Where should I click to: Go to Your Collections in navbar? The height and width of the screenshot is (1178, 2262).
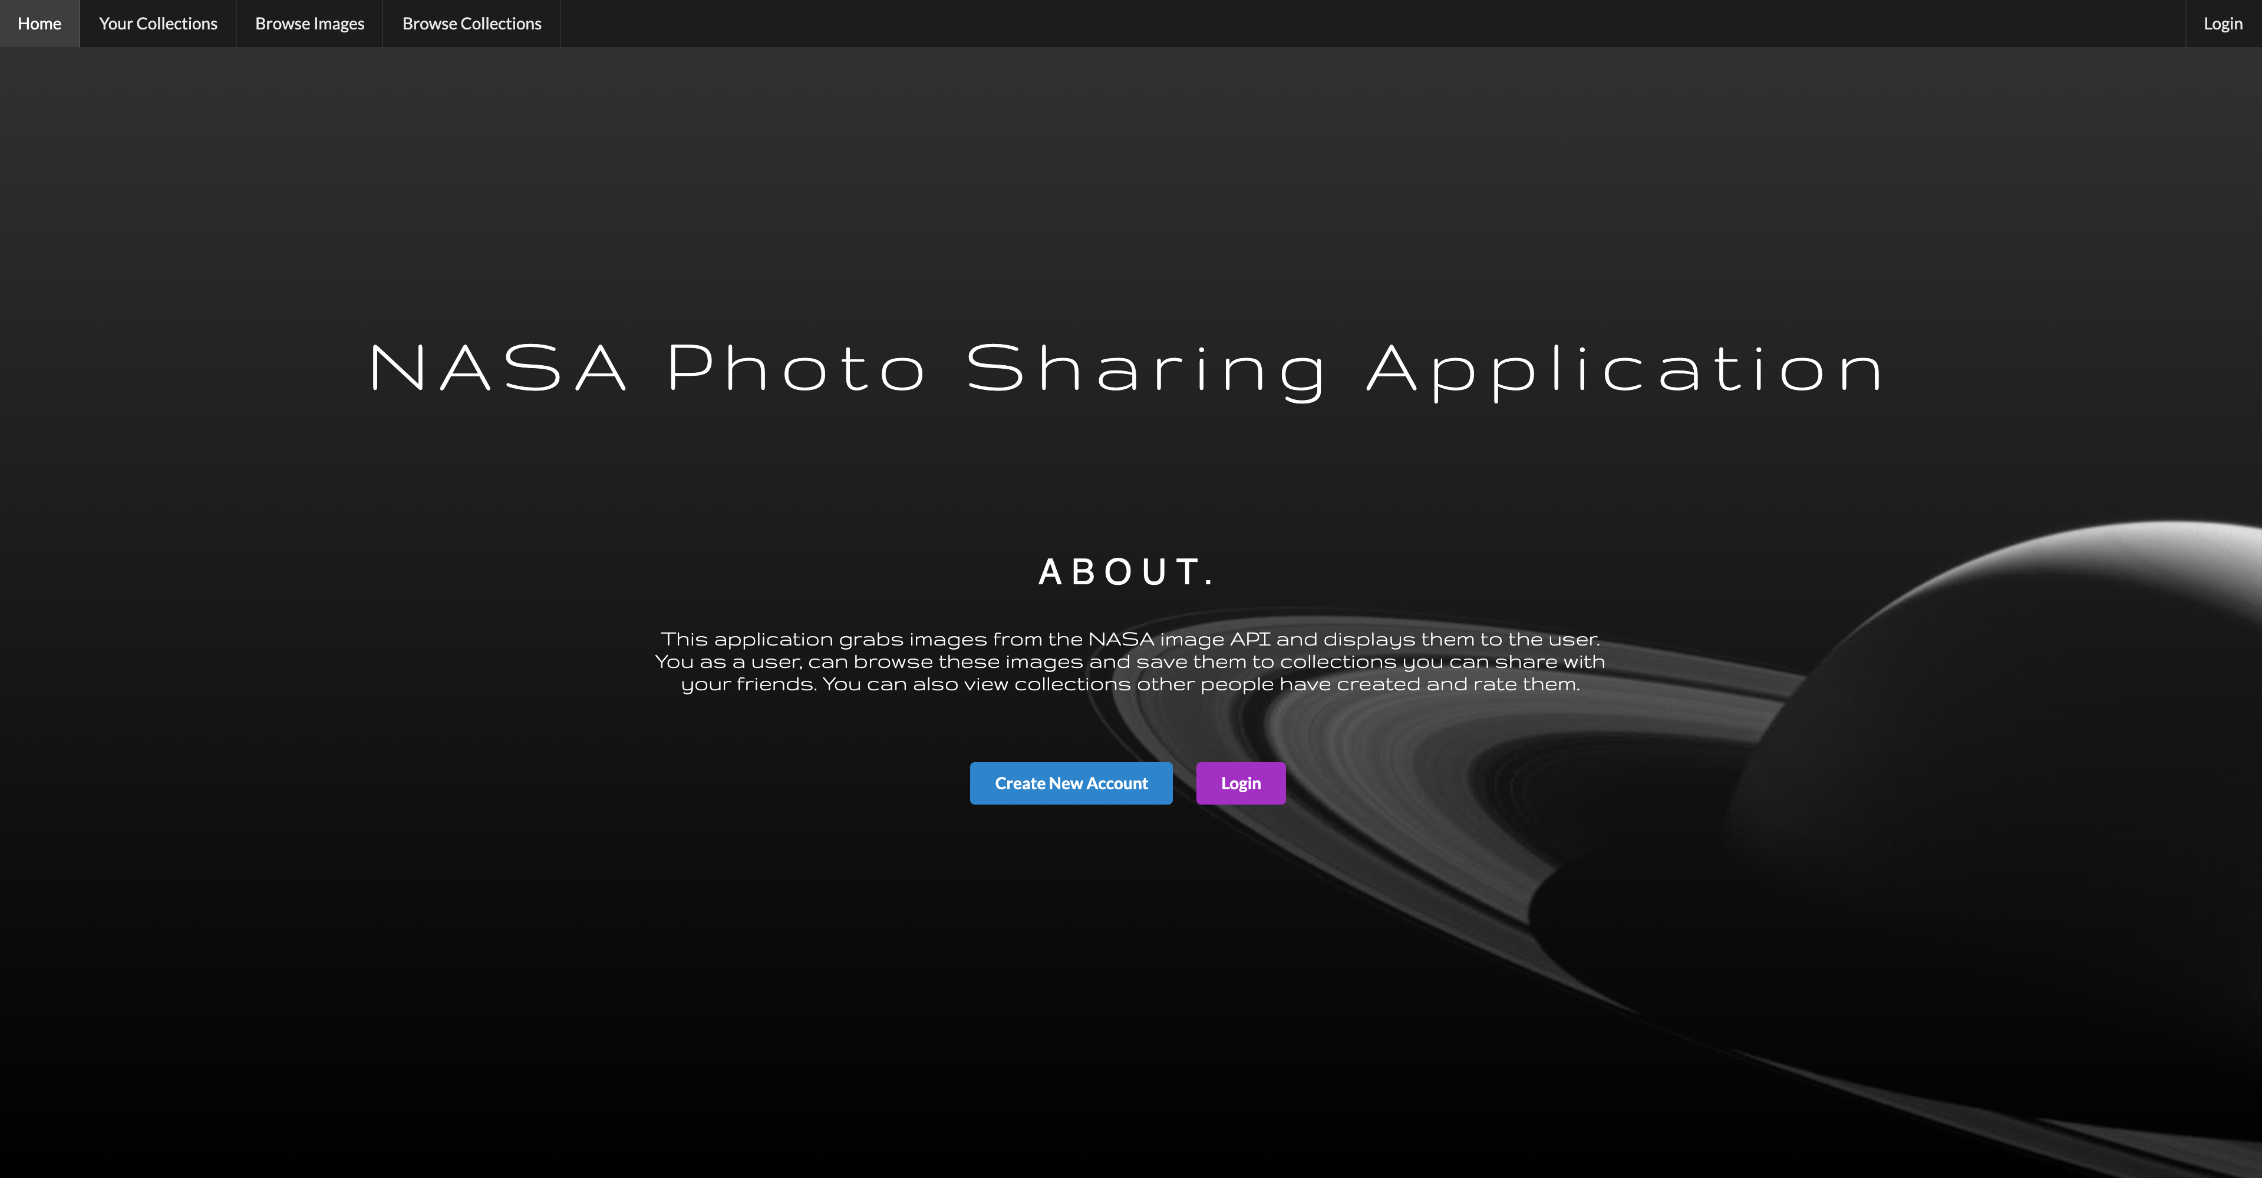coord(158,24)
